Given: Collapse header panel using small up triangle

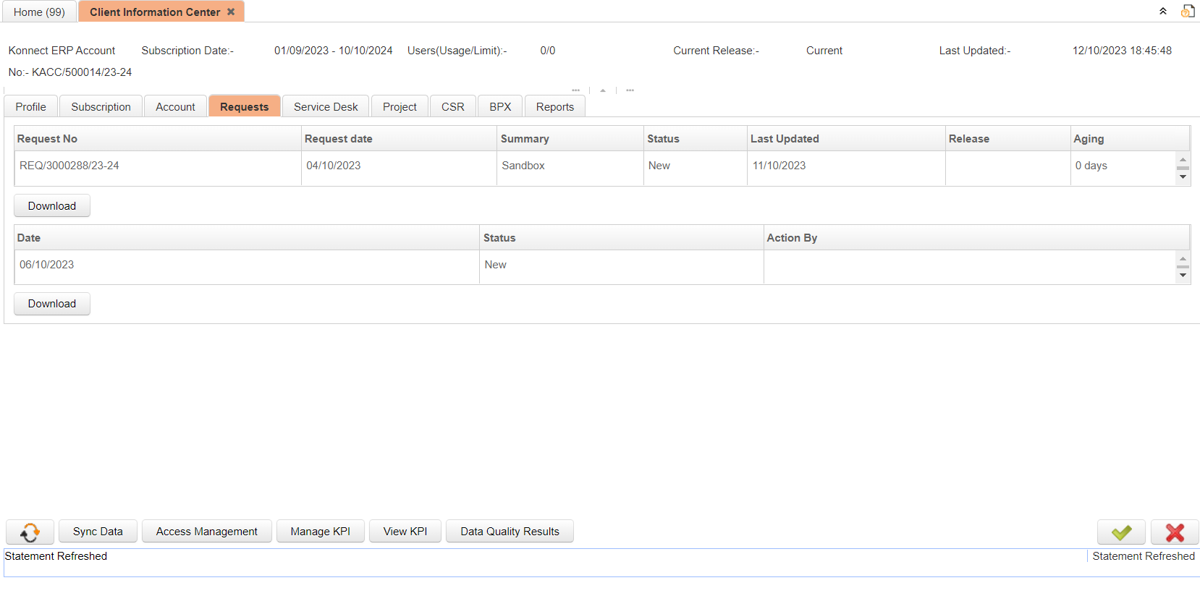Looking at the screenshot, I should pos(603,90).
